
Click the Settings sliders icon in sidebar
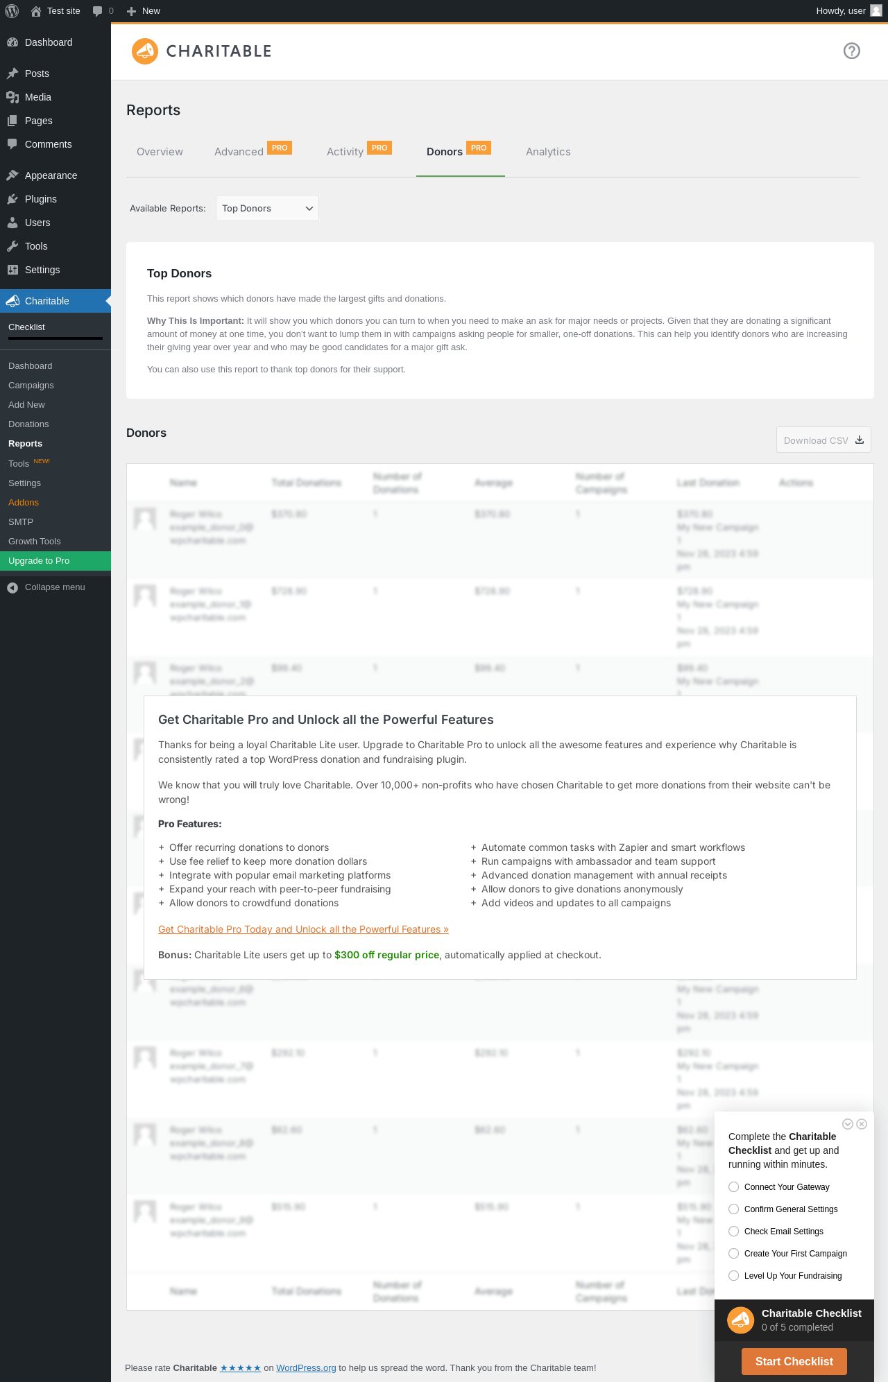pyautogui.click(x=12, y=270)
